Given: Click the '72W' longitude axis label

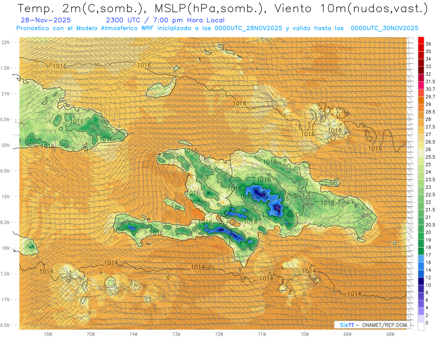Looking at the screenshot, I should click(219, 335).
